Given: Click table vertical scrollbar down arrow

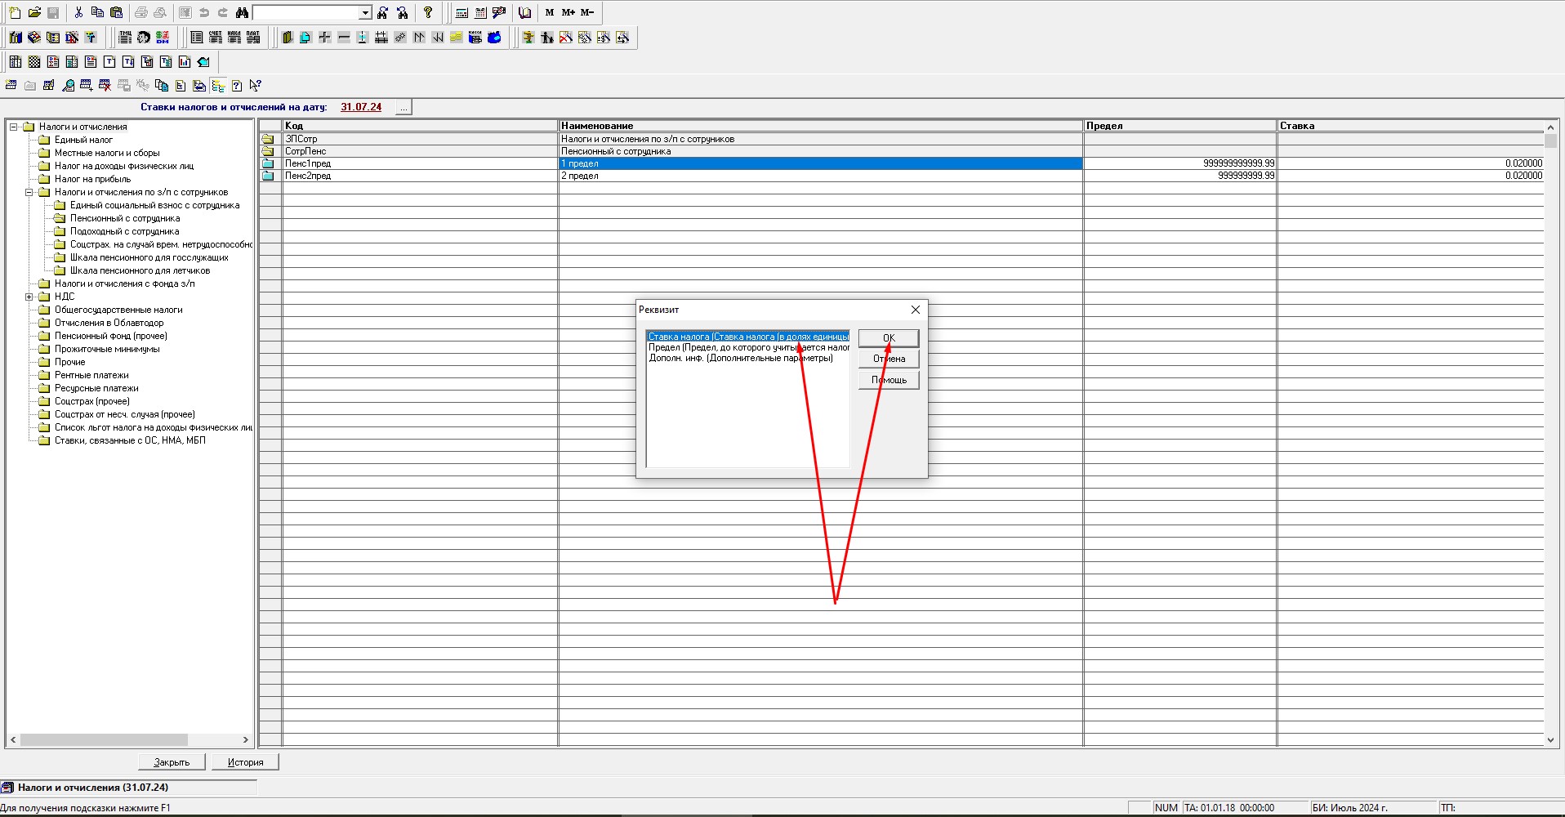Looking at the screenshot, I should pyautogui.click(x=1550, y=740).
